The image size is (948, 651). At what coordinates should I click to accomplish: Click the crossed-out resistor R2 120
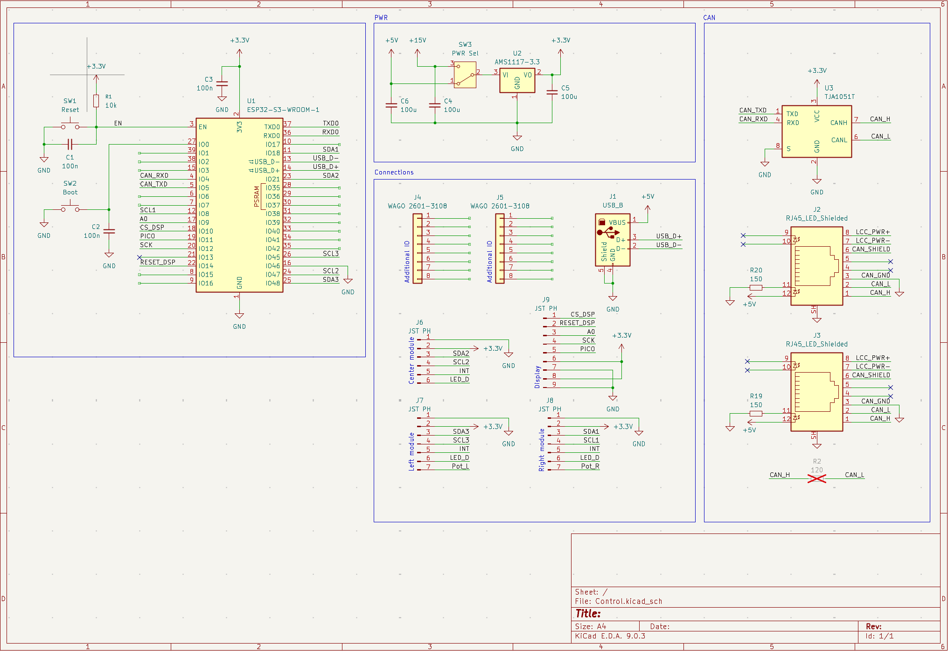pos(816,477)
